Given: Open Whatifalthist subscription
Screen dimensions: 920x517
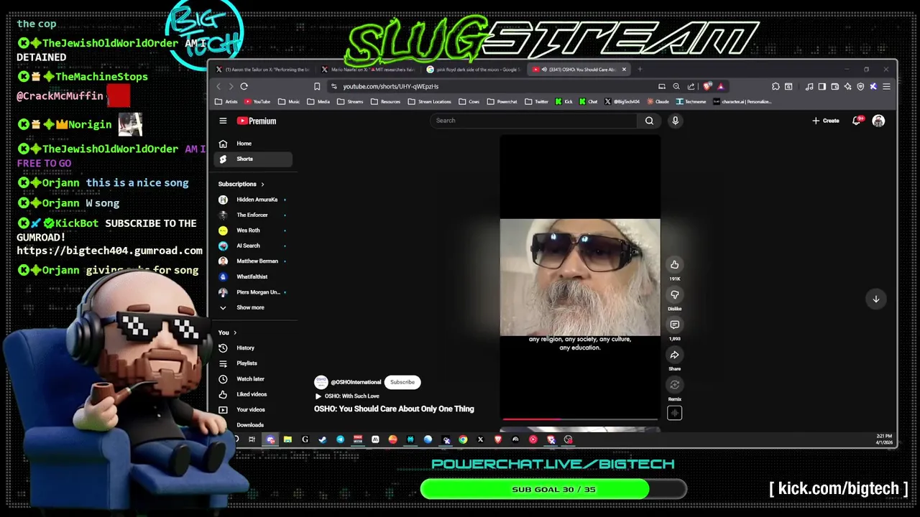Looking at the screenshot, I should (252, 276).
